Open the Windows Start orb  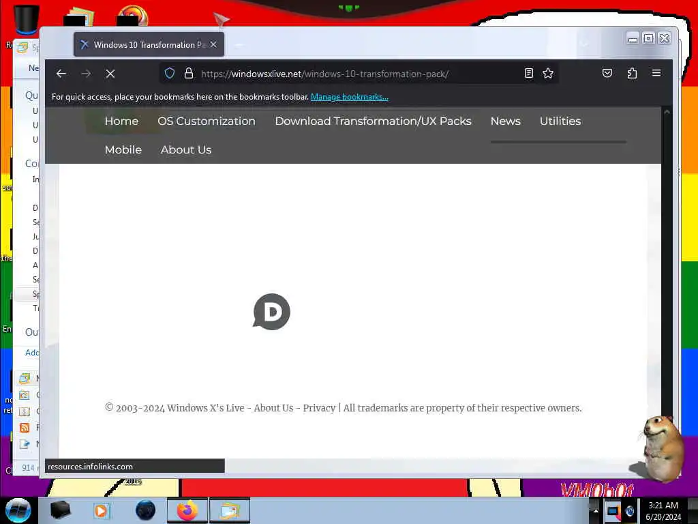18,510
